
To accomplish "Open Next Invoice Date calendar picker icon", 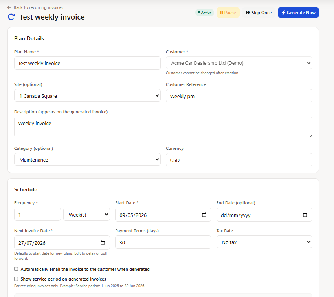I will pyautogui.click(x=103, y=242).
